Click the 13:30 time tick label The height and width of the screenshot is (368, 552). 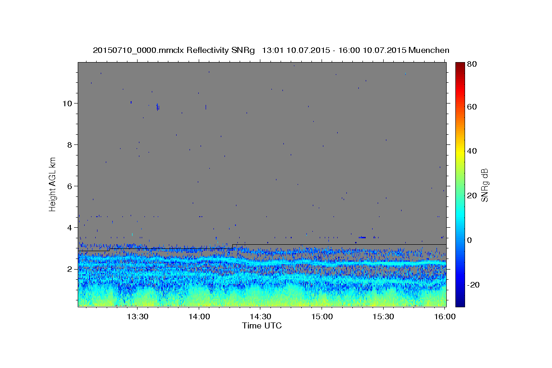[138, 316]
